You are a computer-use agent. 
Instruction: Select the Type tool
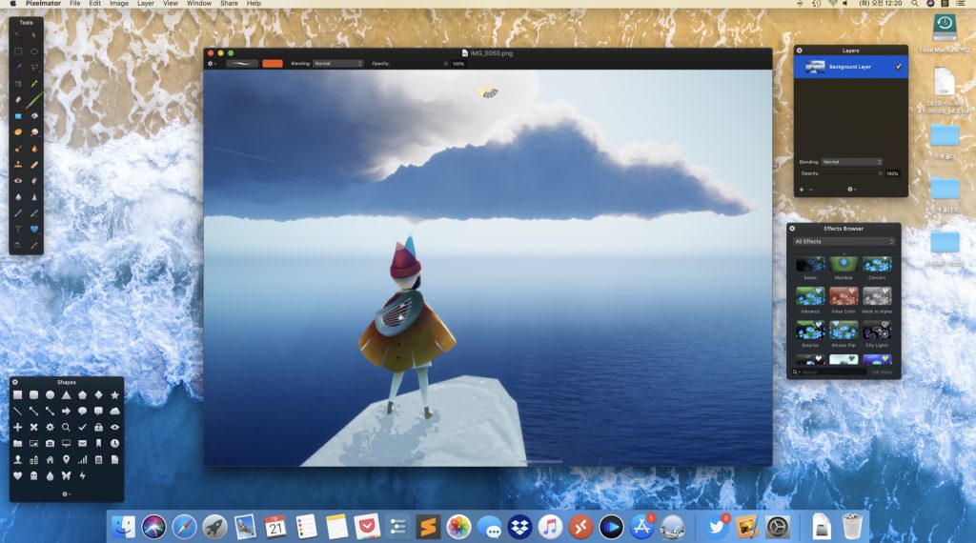click(18, 229)
